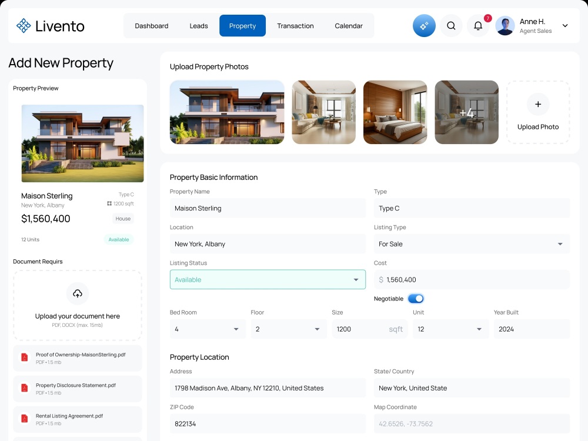Click the sqft size icon in preview

tap(109, 203)
